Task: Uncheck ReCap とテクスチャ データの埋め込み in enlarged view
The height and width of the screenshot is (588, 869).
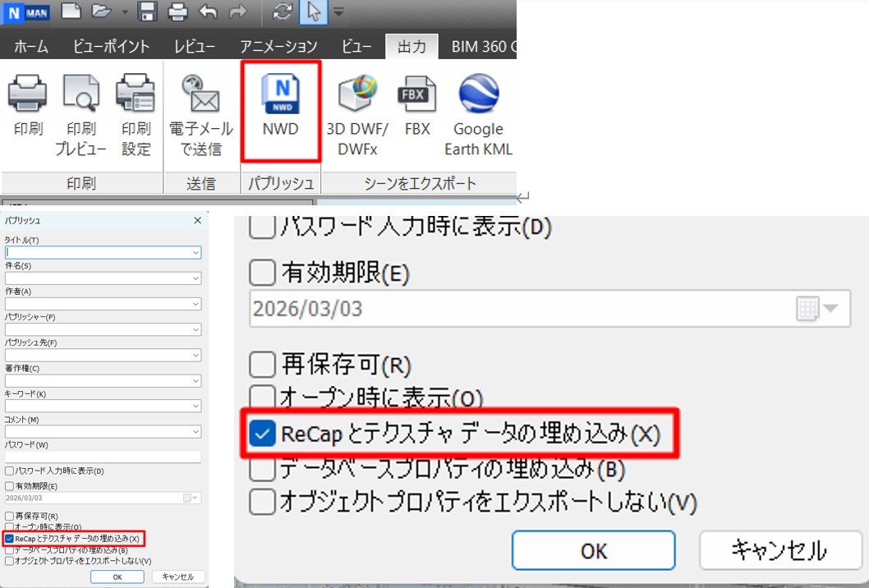Action: click(x=263, y=434)
